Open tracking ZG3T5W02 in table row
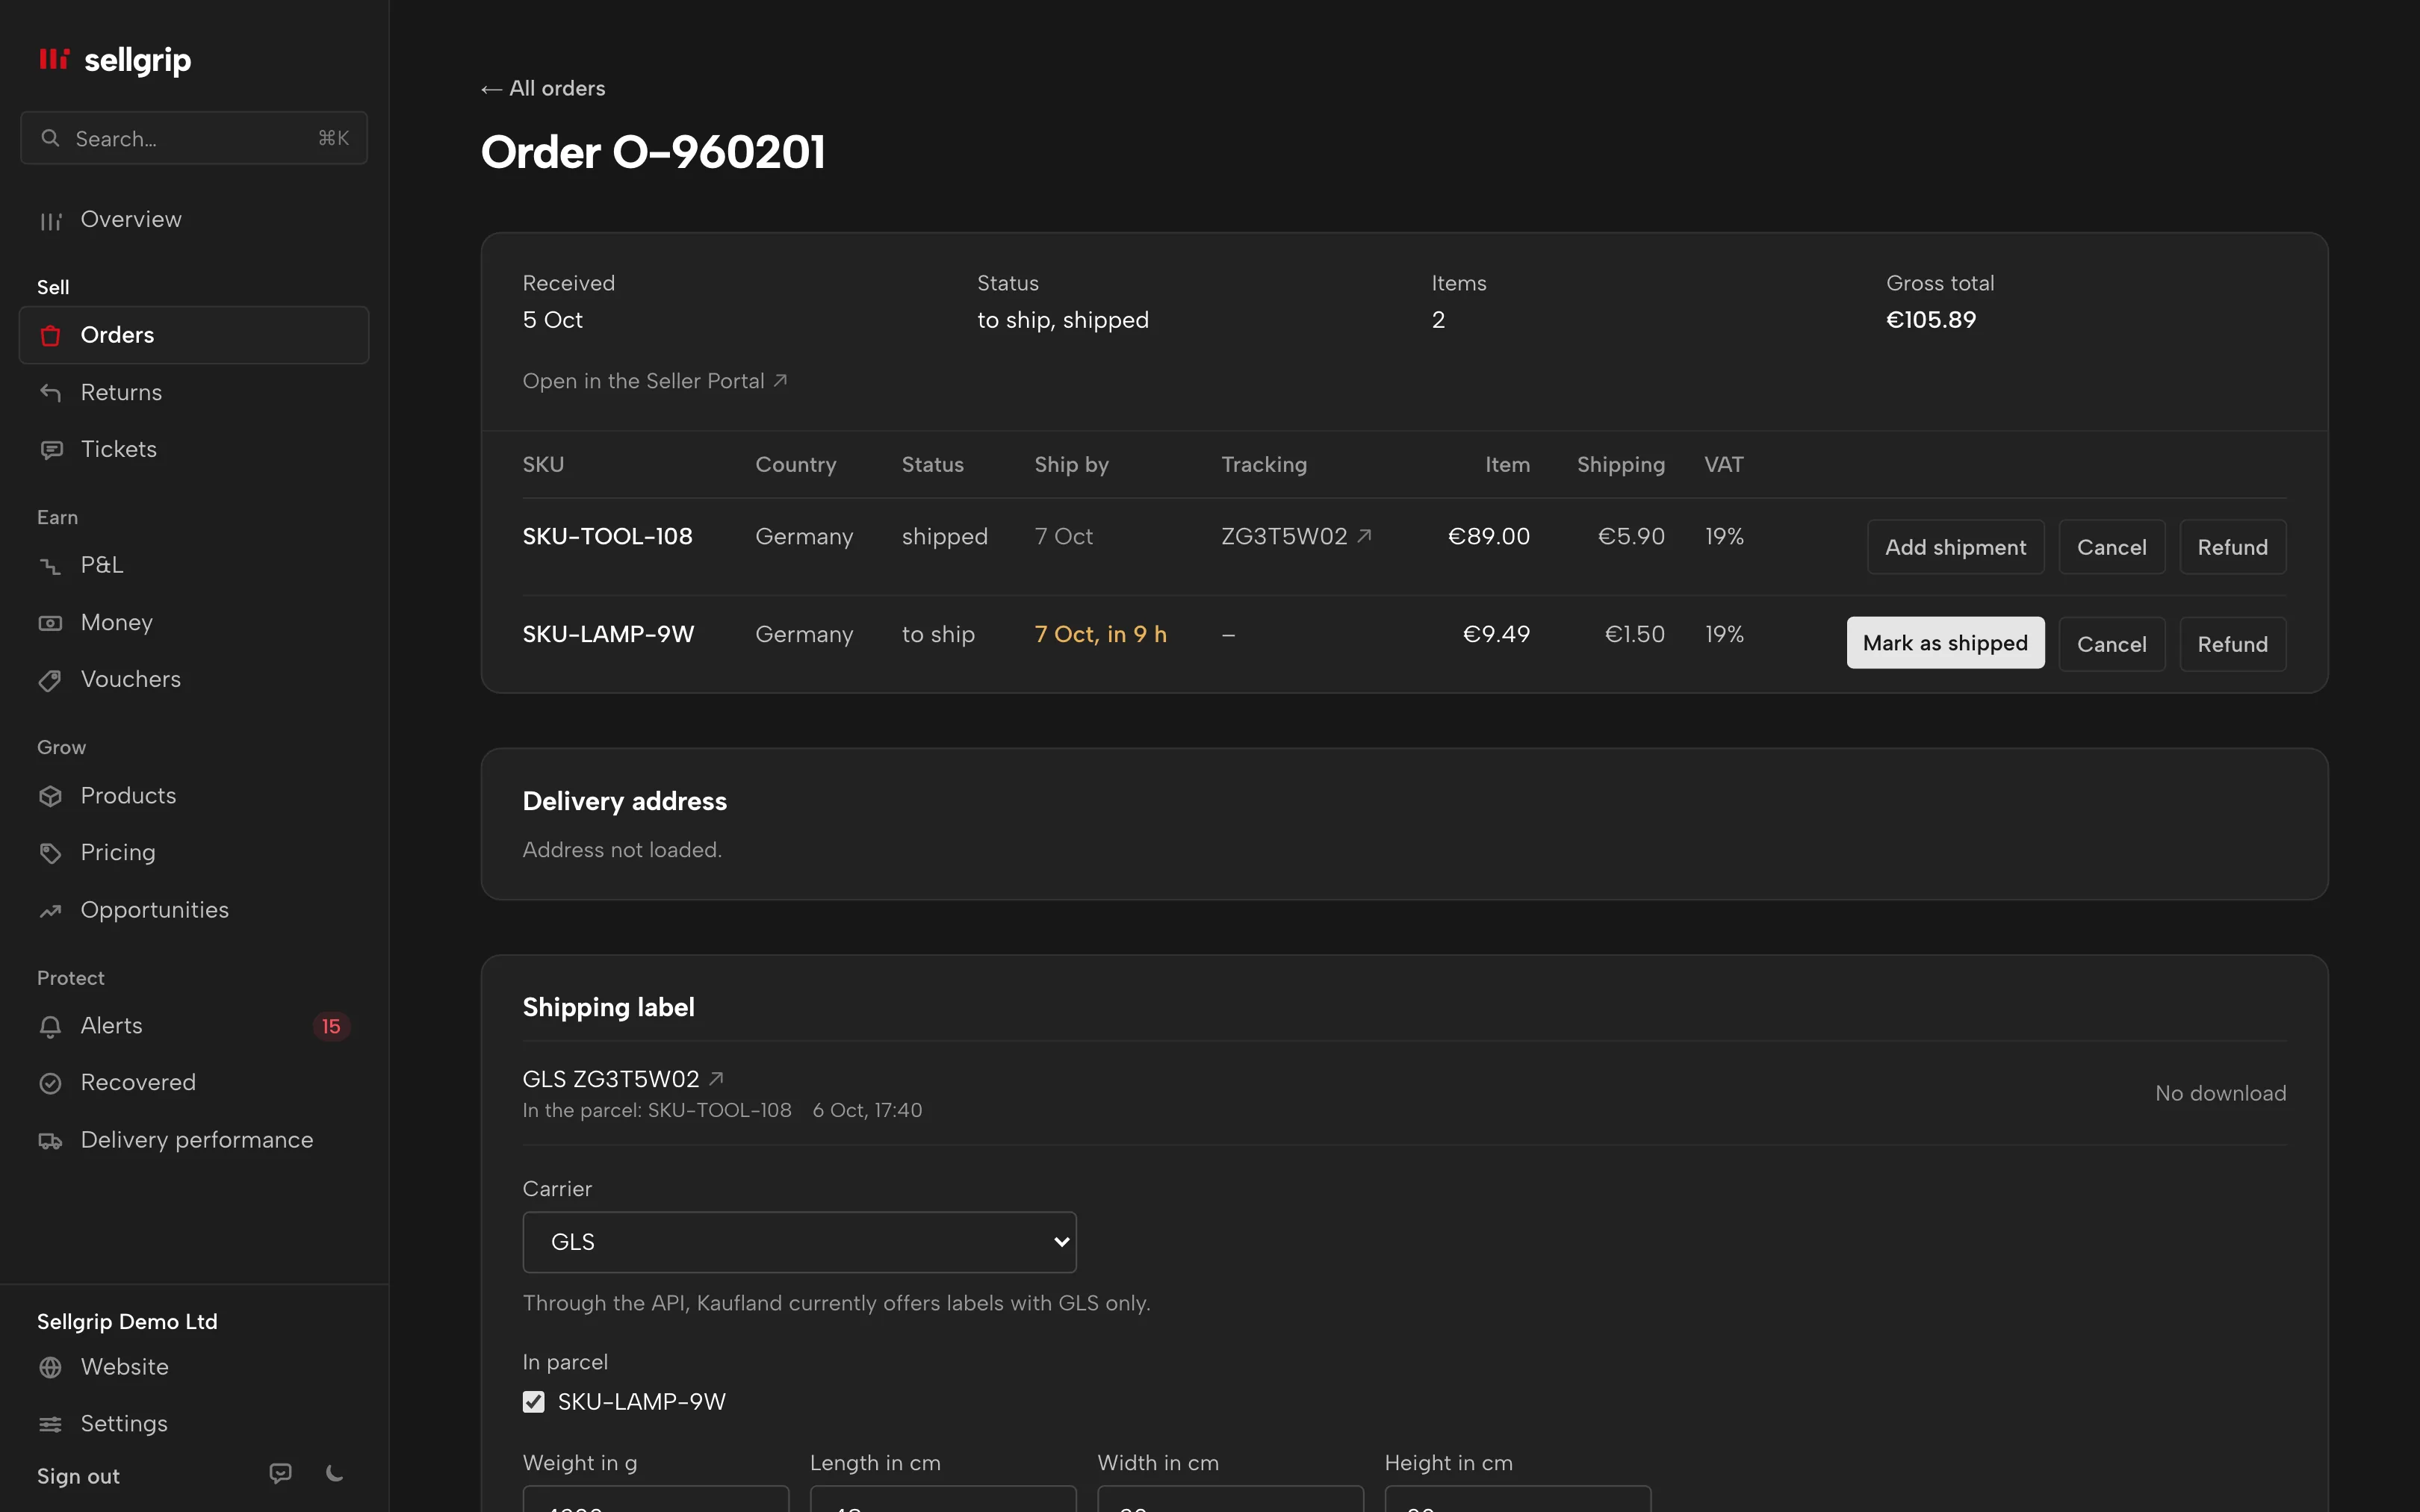This screenshot has height=1512, width=2420. pos(1296,536)
